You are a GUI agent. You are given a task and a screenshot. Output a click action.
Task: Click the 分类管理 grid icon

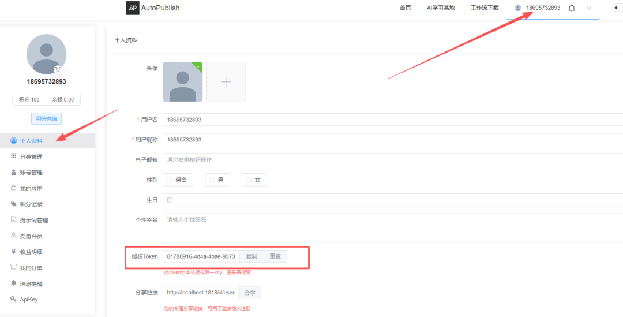pos(14,156)
